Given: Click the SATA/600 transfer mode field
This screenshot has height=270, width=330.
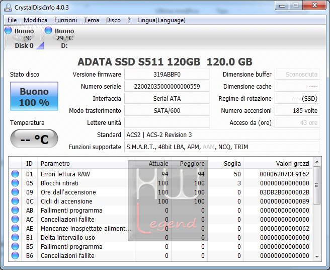Looking at the screenshot, I should coord(167,110).
